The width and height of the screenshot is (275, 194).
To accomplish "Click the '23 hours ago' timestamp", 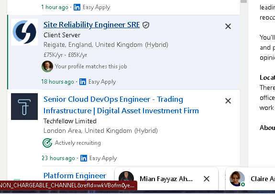I will [x=58, y=158].
